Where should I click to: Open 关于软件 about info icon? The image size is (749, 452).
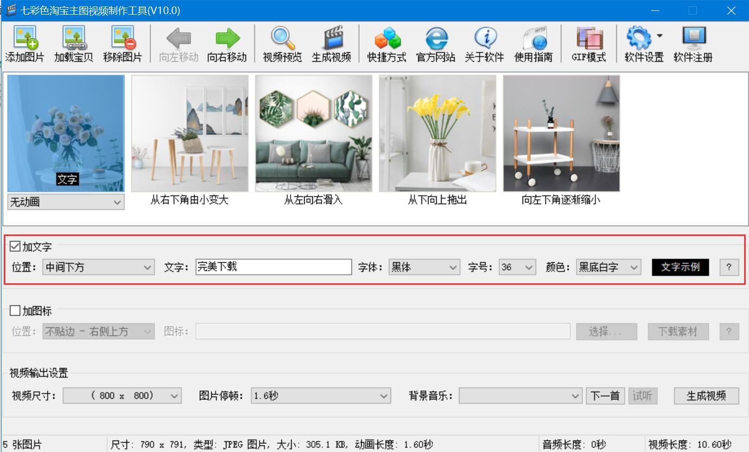(x=484, y=44)
